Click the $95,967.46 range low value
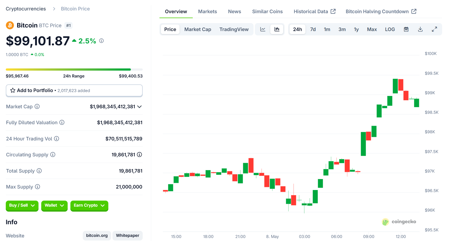The height and width of the screenshot is (241, 449). tap(17, 76)
